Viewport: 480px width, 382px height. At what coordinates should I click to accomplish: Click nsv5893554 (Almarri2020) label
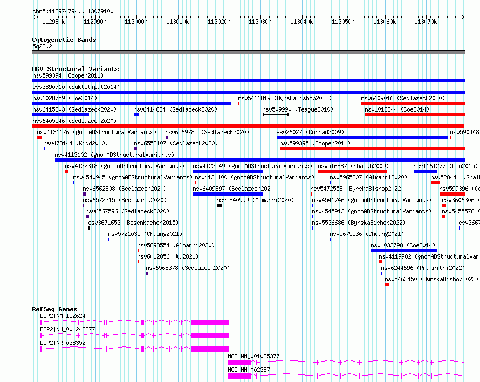[176, 245]
